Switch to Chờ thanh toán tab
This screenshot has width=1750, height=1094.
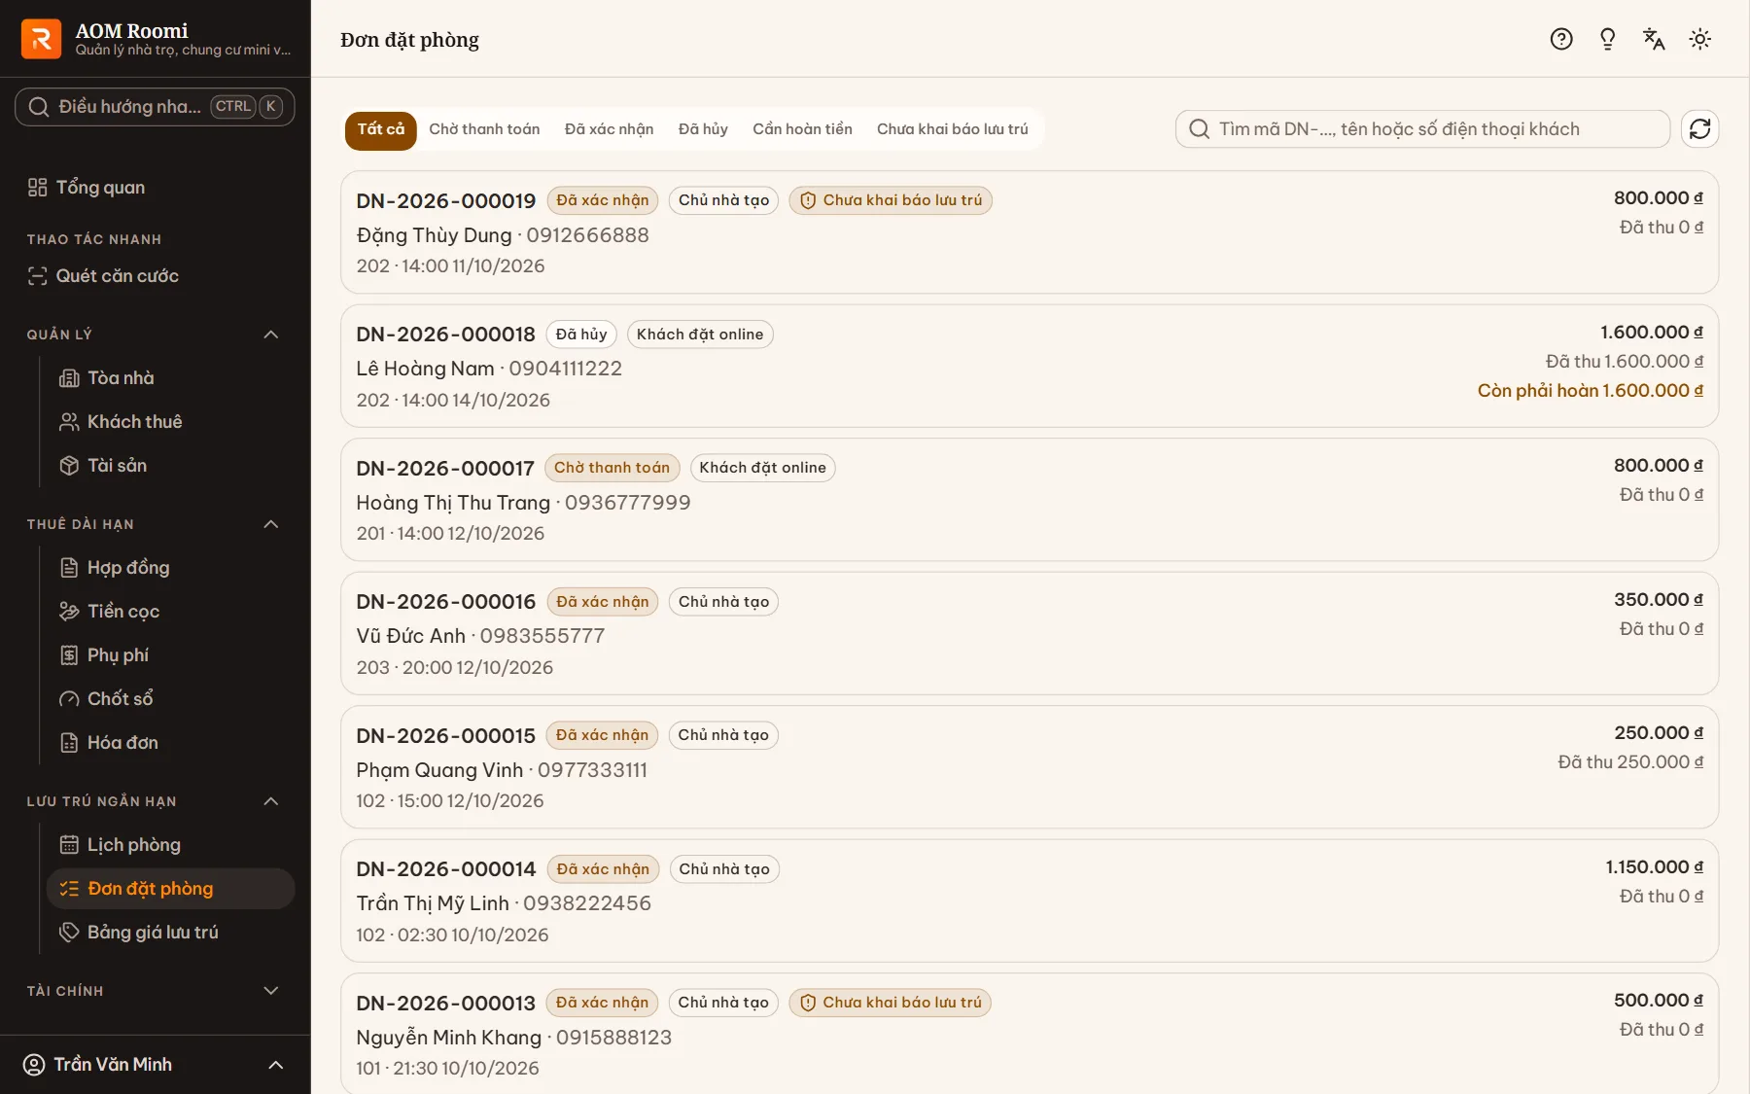pos(484,130)
